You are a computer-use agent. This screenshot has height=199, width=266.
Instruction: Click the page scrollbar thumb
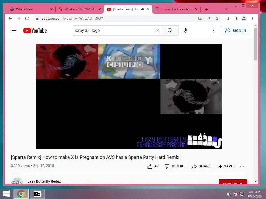click(256, 44)
